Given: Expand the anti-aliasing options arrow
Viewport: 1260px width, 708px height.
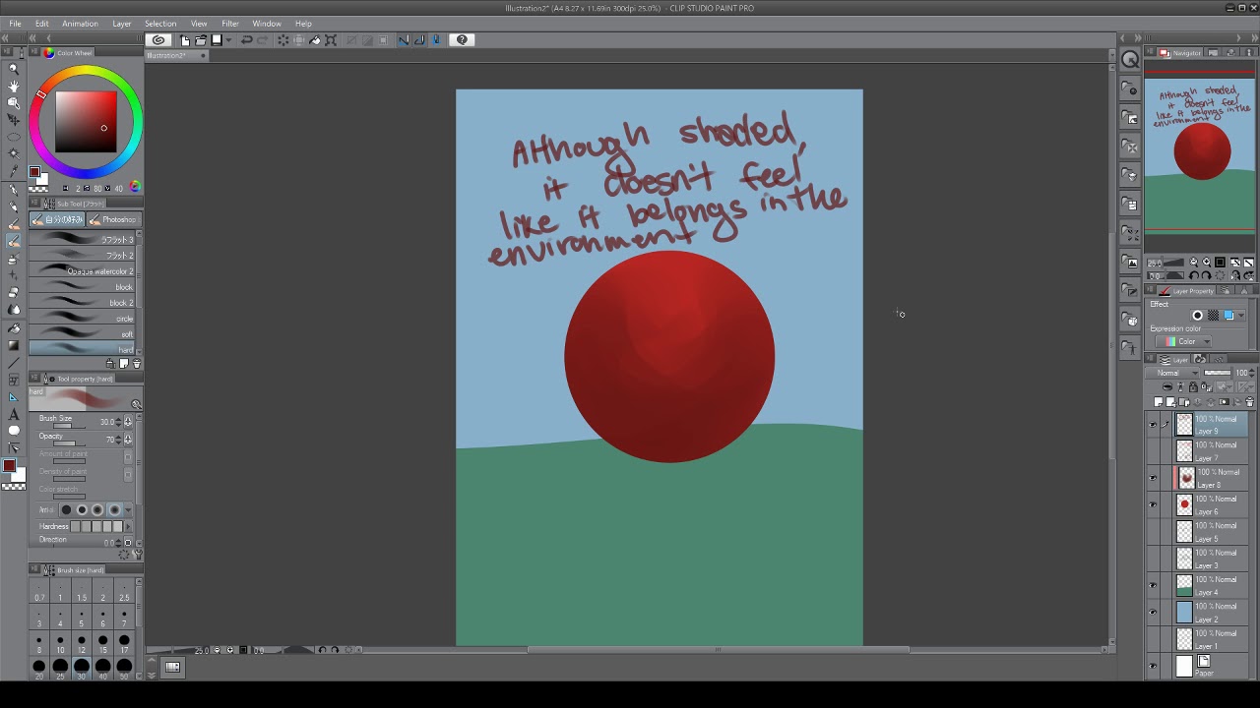Looking at the screenshot, I should 128,509.
